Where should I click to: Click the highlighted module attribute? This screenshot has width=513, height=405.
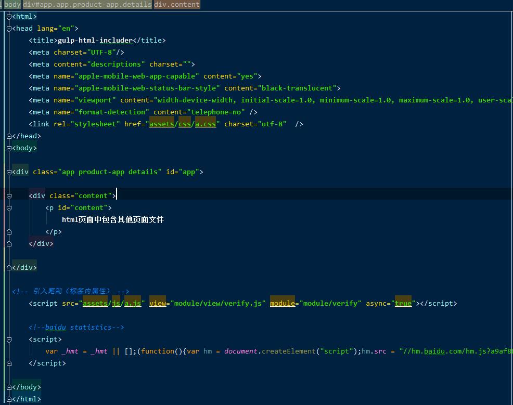(283, 303)
